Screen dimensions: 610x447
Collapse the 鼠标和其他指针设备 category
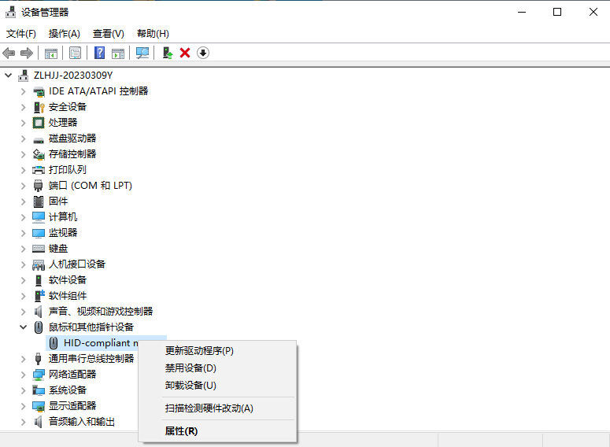coord(24,327)
